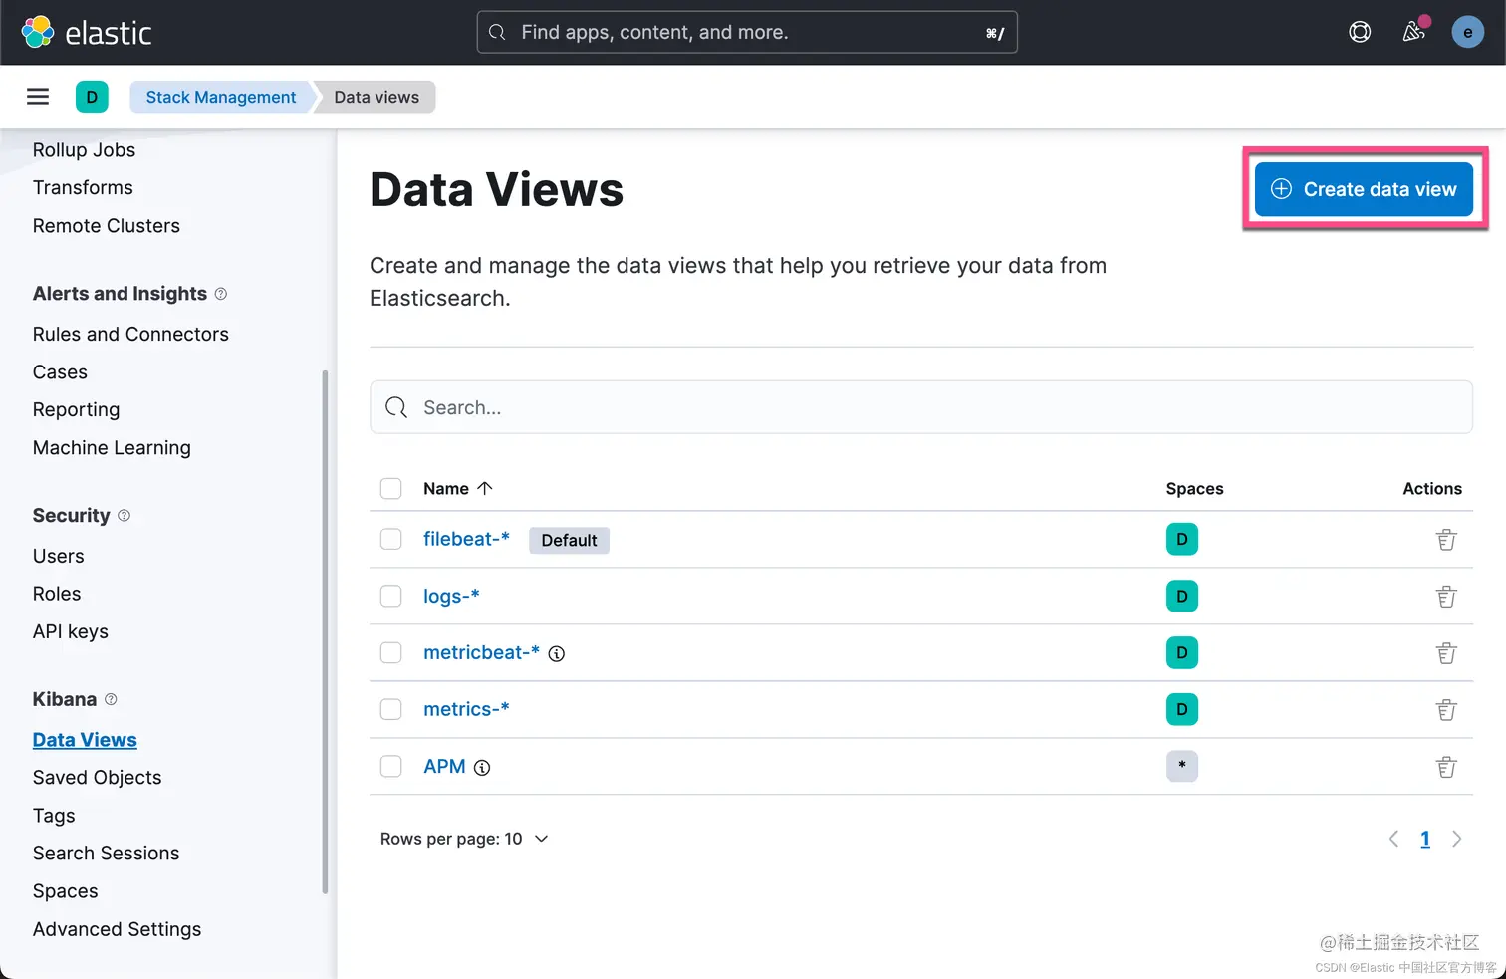Go to next page arrow
The height and width of the screenshot is (979, 1506).
(1456, 839)
